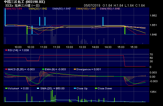Screen dimensions: 163x106
Task: Click the light blue volume SMA (20) swatch
Action: tap(38, 88)
